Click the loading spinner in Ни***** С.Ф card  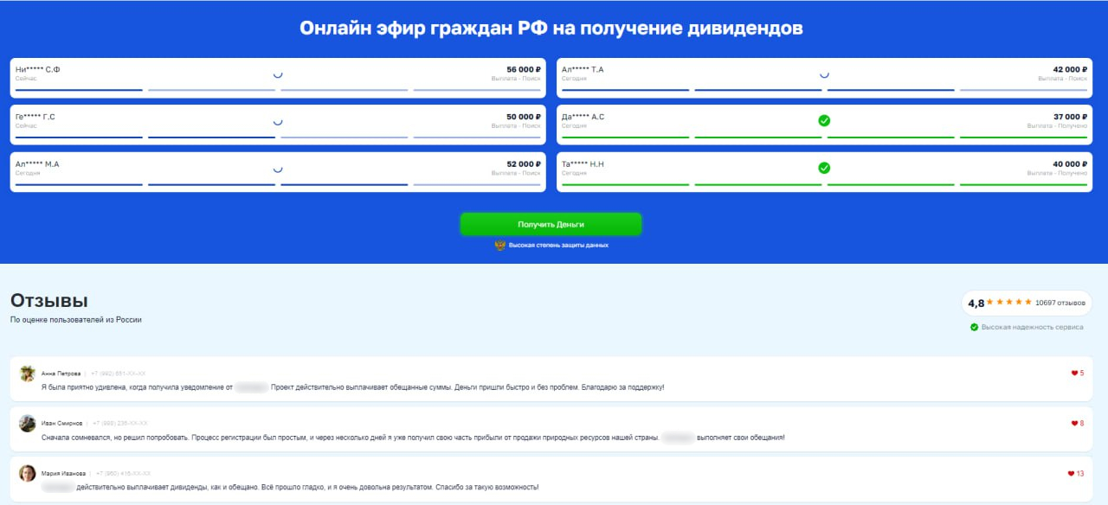pyautogui.click(x=278, y=74)
